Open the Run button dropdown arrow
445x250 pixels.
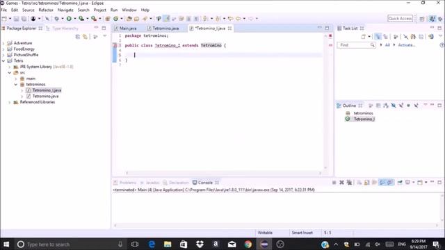[74, 19]
